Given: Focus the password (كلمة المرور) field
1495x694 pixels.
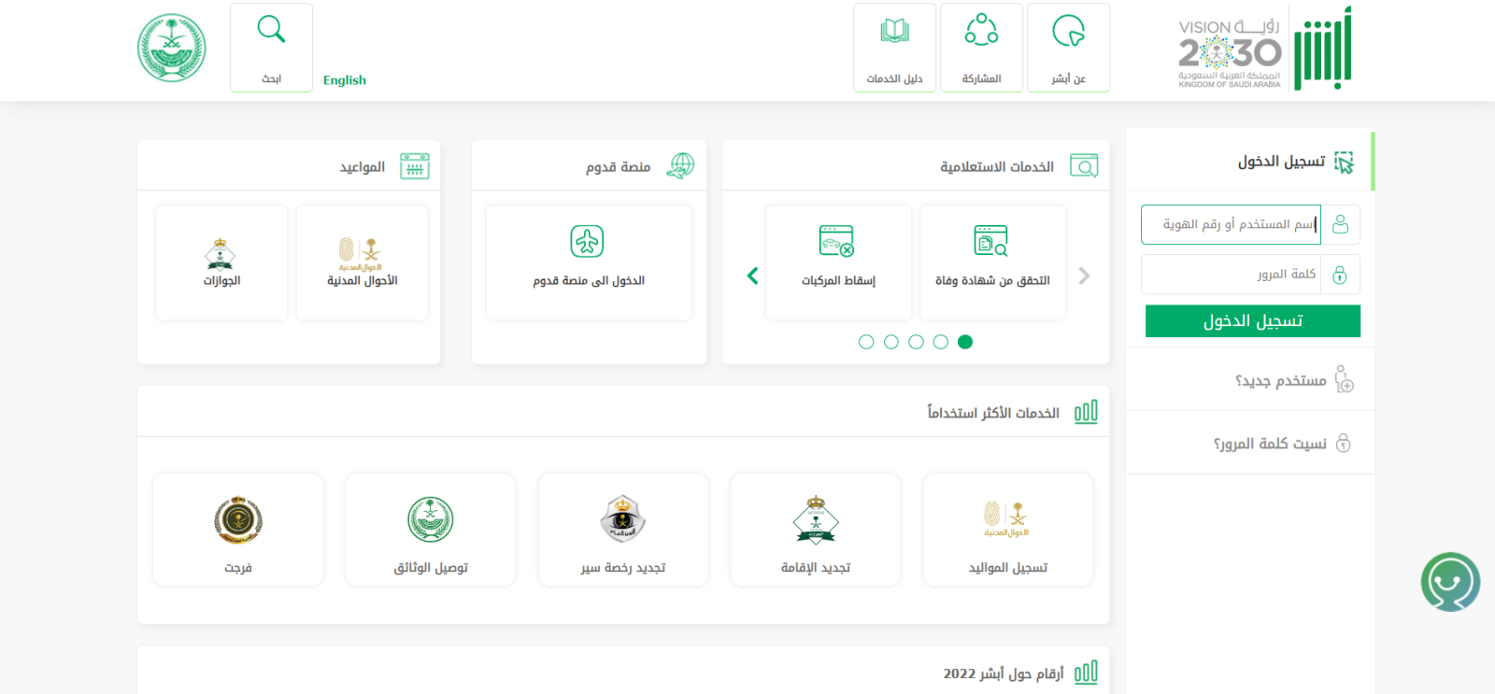Looking at the screenshot, I should coord(1231,275).
